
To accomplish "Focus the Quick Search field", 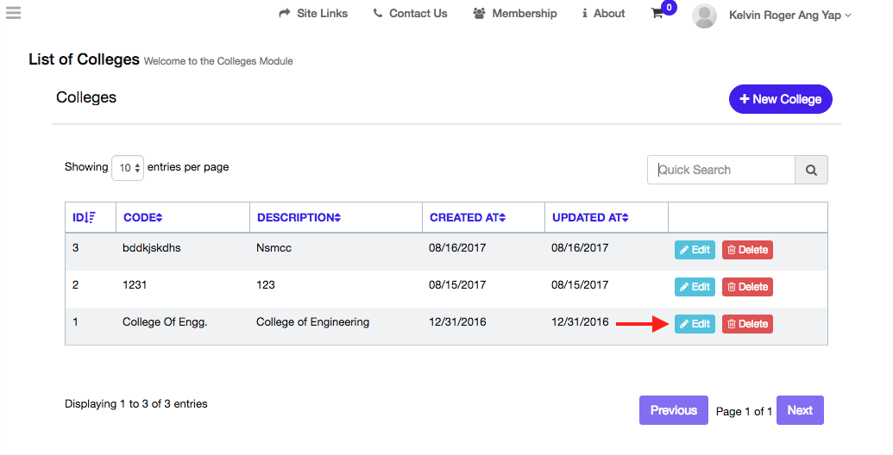I will point(720,171).
